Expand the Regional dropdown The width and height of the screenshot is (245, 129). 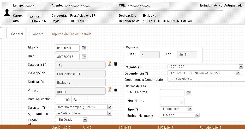[x=241, y=67]
